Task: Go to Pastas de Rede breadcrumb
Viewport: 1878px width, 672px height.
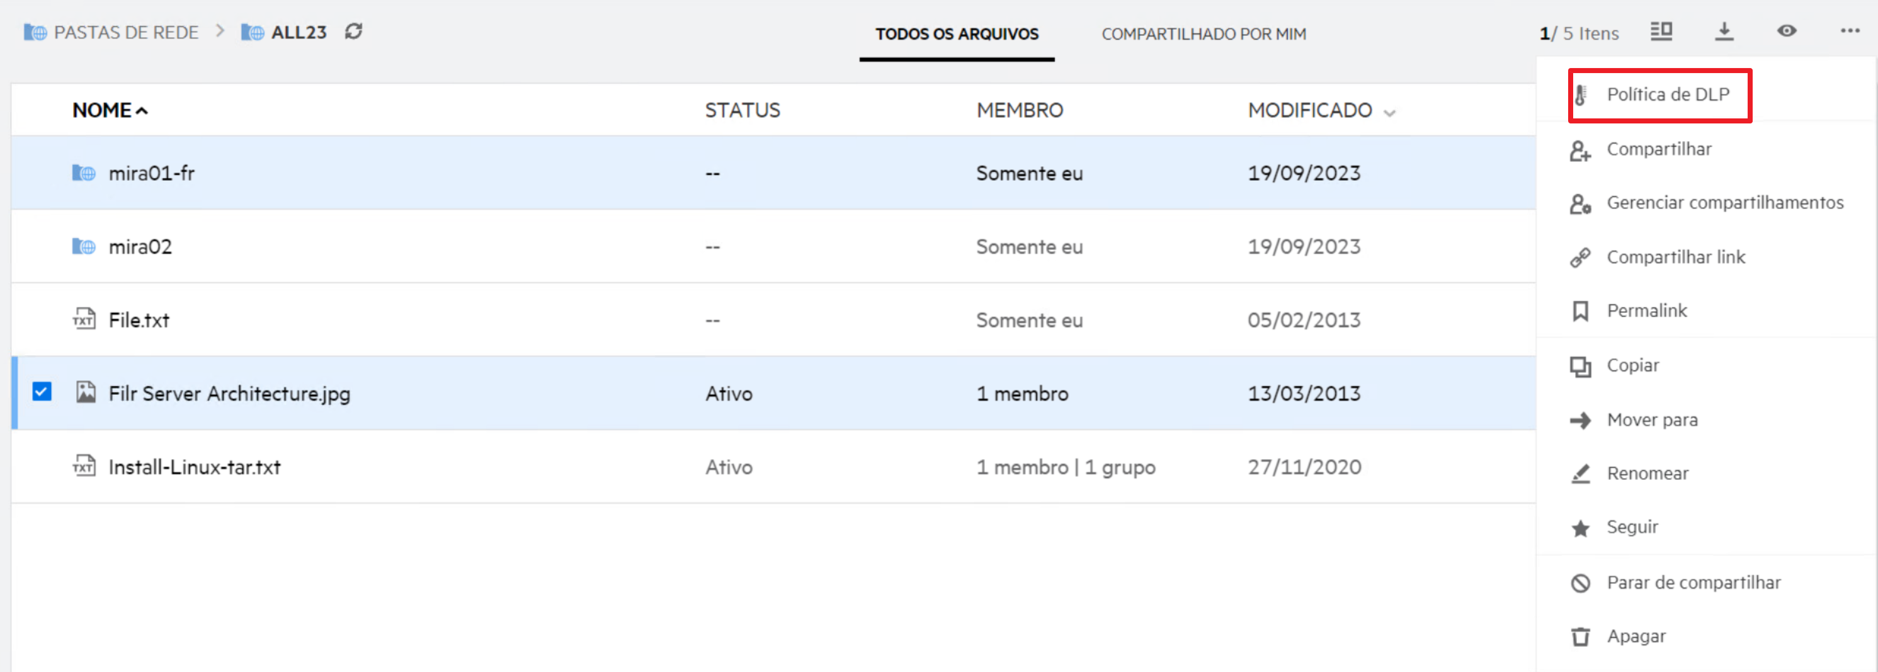Action: tap(125, 33)
